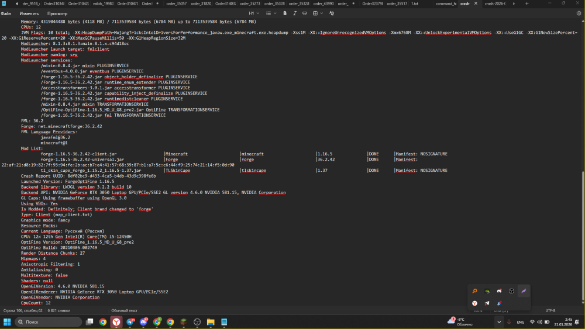The width and height of the screenshot is (585, 329).
Task: Clear formatting with the toolbar icon
Action: click(332, 13)
